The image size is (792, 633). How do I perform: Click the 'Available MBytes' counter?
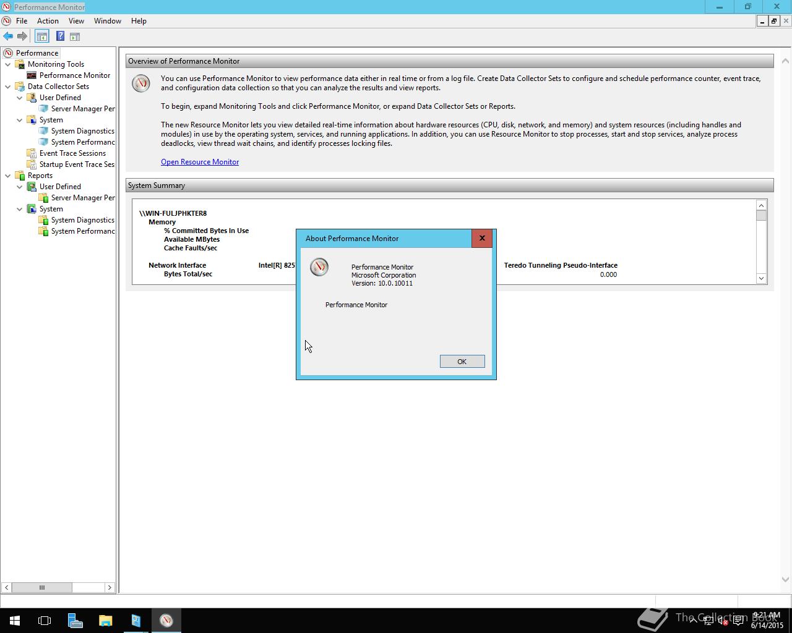[192, 239]
